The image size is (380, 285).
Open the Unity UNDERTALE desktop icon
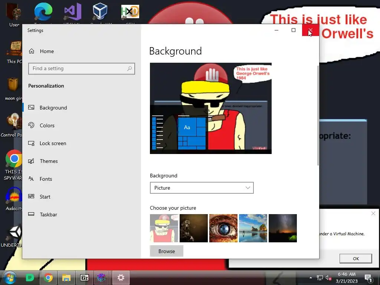[12, 236]
